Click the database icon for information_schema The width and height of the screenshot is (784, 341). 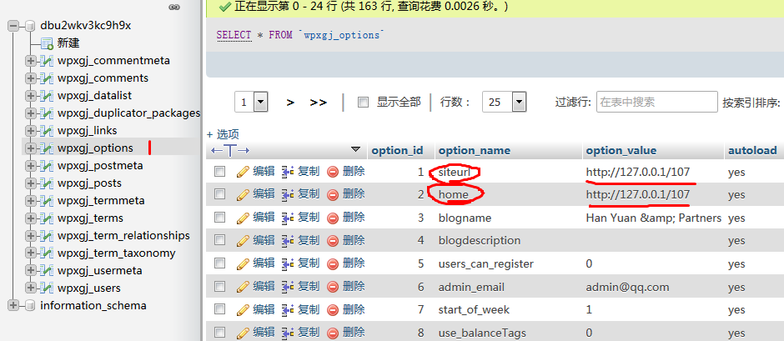pyautogui.click(x=28, y=306)
